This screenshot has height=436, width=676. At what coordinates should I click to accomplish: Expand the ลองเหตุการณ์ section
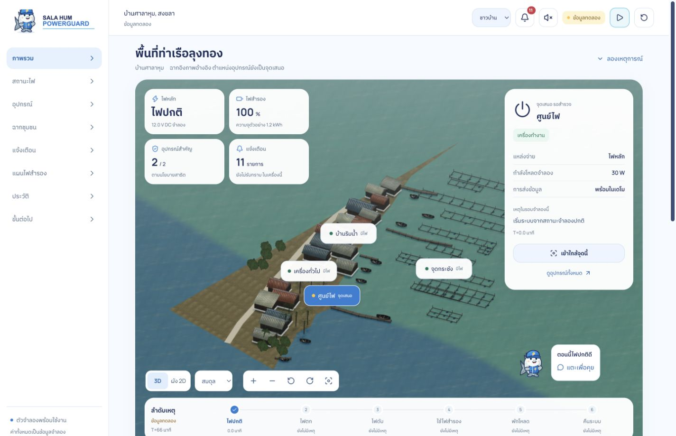pyautogui.click(x=620, y=59)
